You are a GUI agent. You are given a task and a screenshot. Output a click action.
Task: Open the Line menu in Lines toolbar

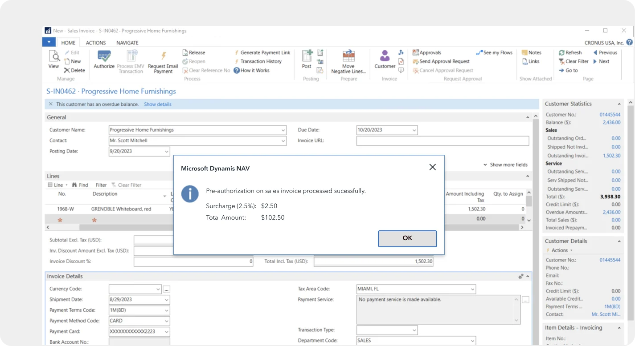pyautogui.click(x=57, y=185)
